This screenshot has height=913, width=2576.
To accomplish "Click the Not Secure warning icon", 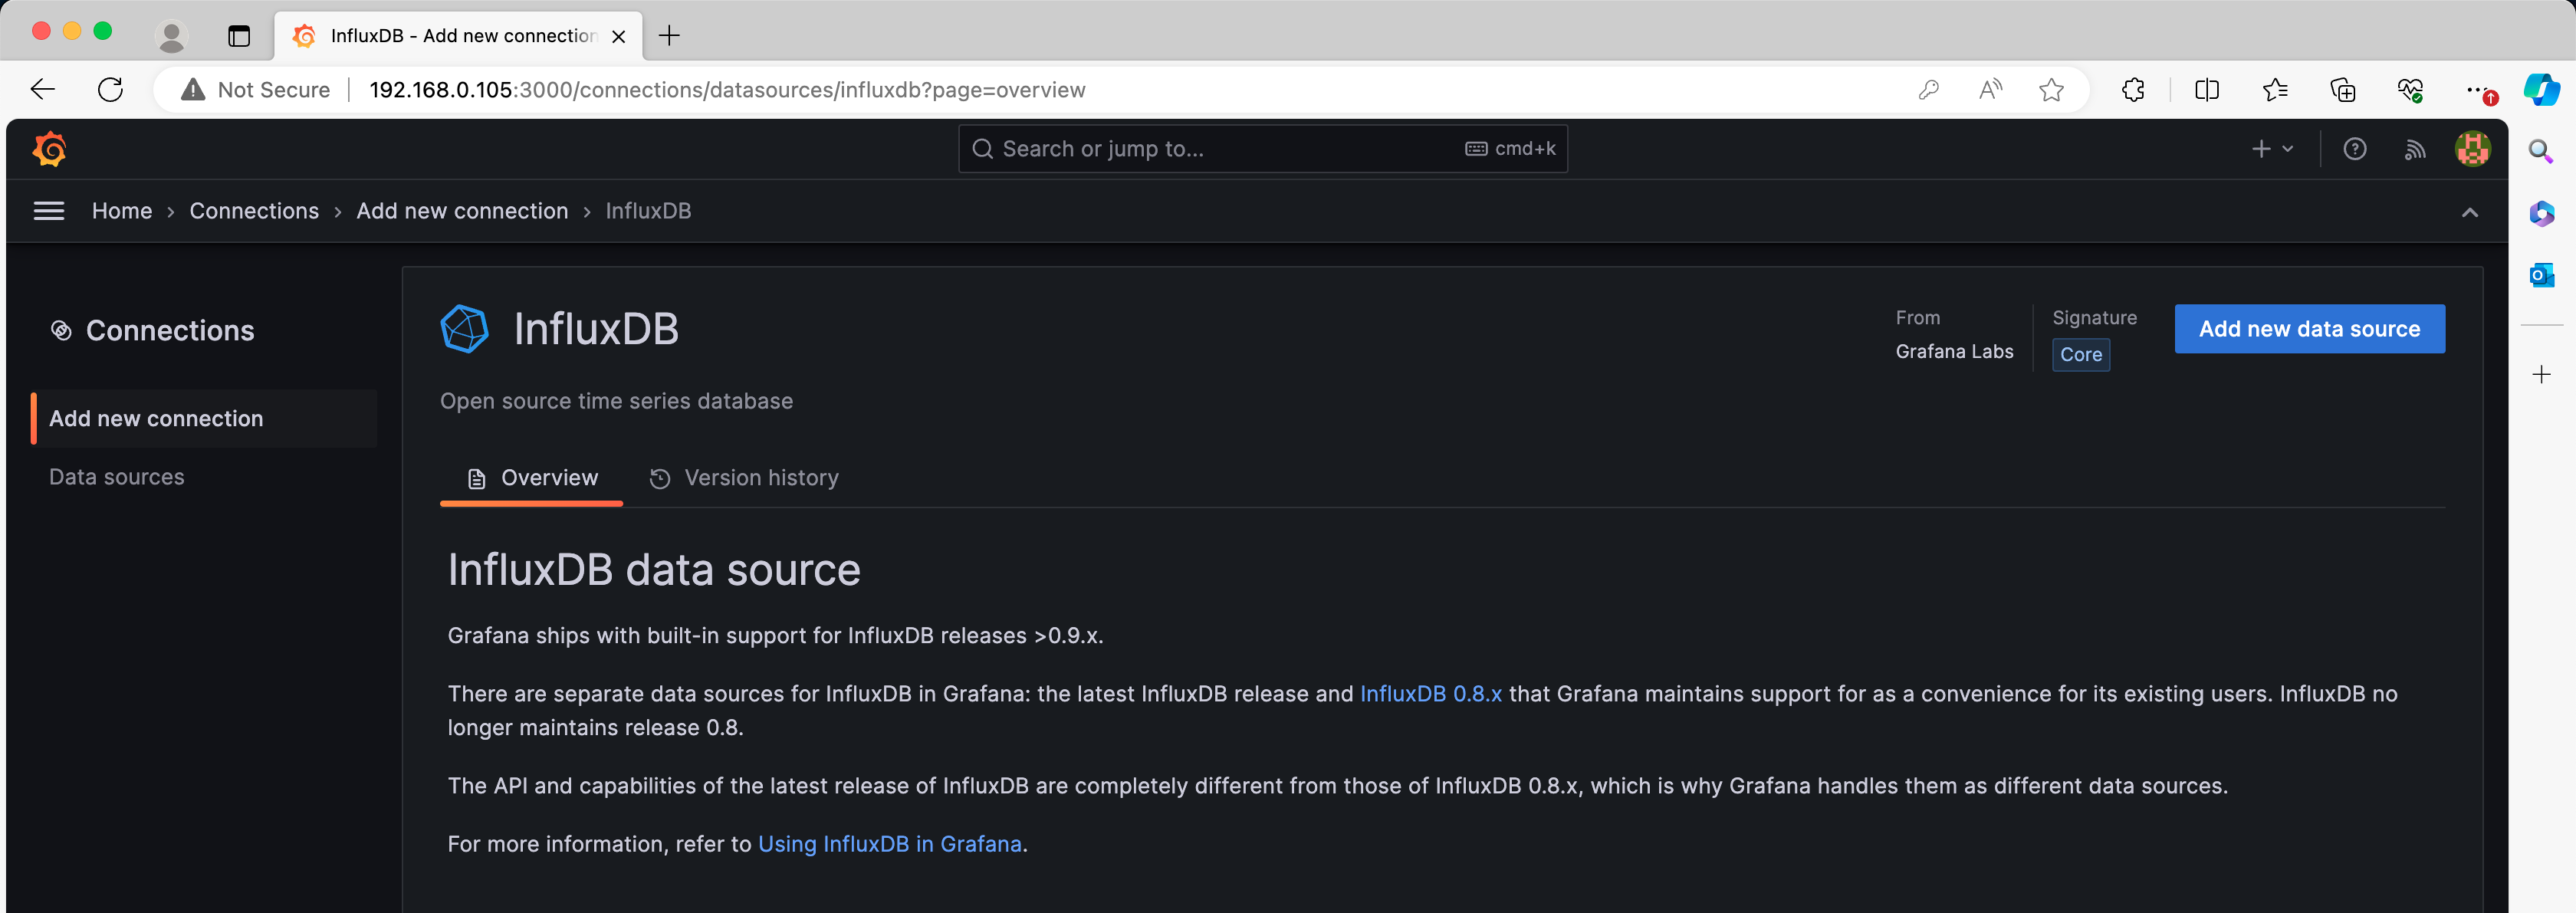I will [x=193, y=90].
